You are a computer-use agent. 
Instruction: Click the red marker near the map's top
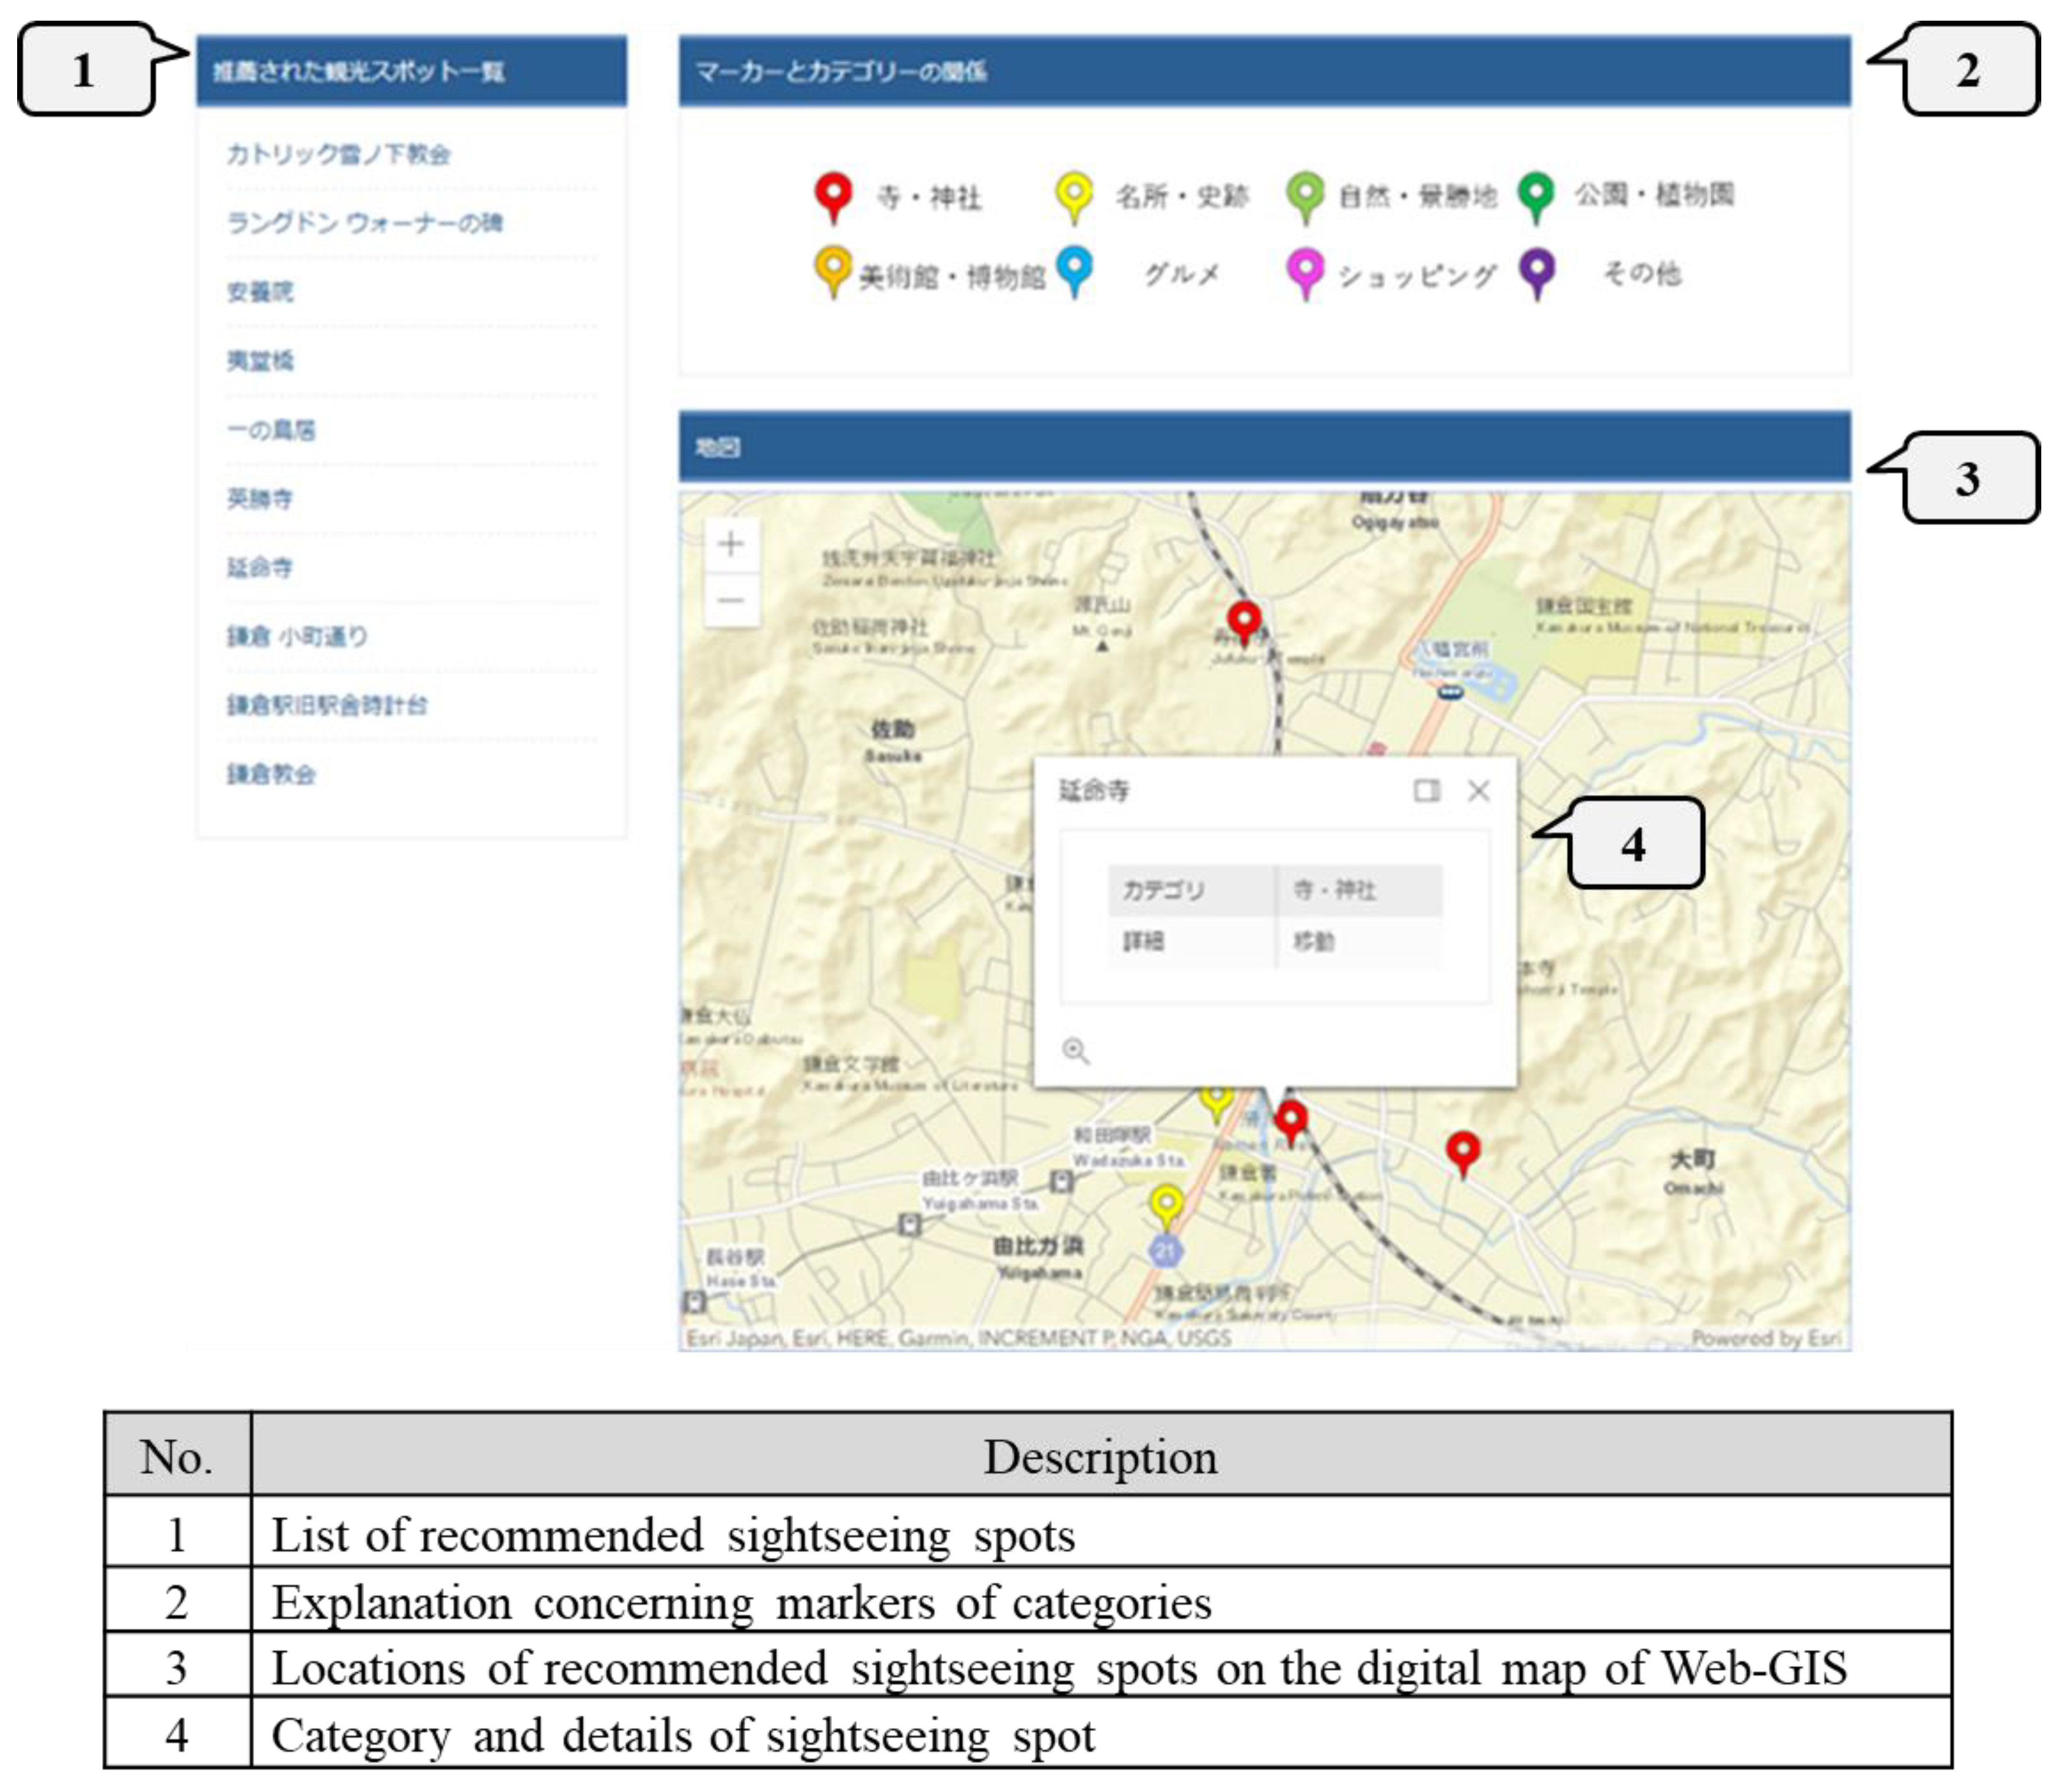click(x=1243, y=619)
